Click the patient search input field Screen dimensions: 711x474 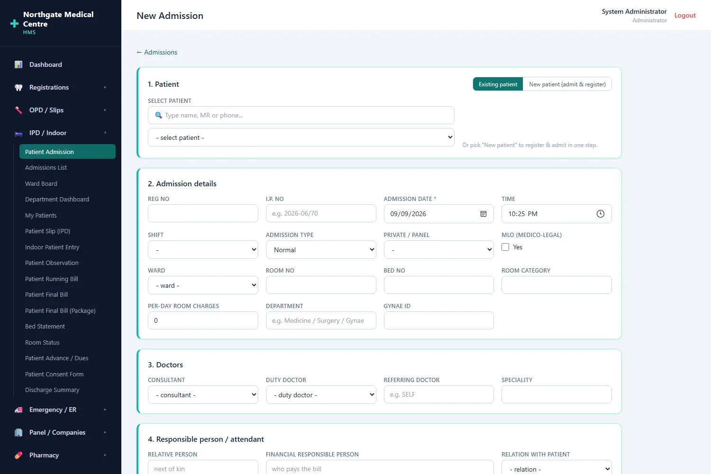click(301, 115)
